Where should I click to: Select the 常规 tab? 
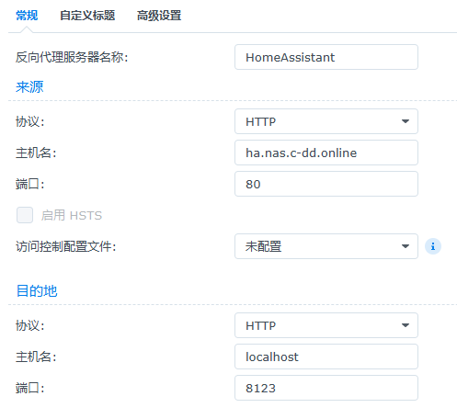tap(27, 16)
